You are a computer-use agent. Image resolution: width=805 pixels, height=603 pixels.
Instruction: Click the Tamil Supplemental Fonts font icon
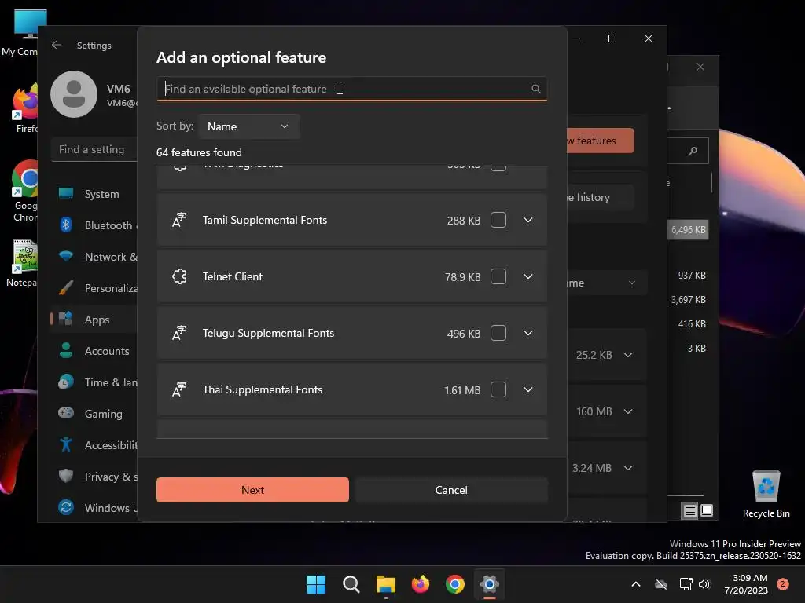click(x=179, y=220)
